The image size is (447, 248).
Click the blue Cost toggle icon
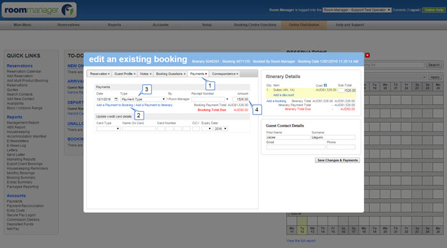325,86
